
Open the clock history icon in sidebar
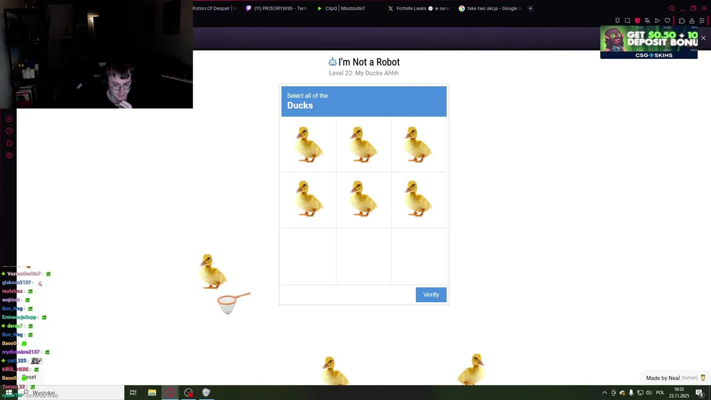pyautogui.click(x=9, y=131)
